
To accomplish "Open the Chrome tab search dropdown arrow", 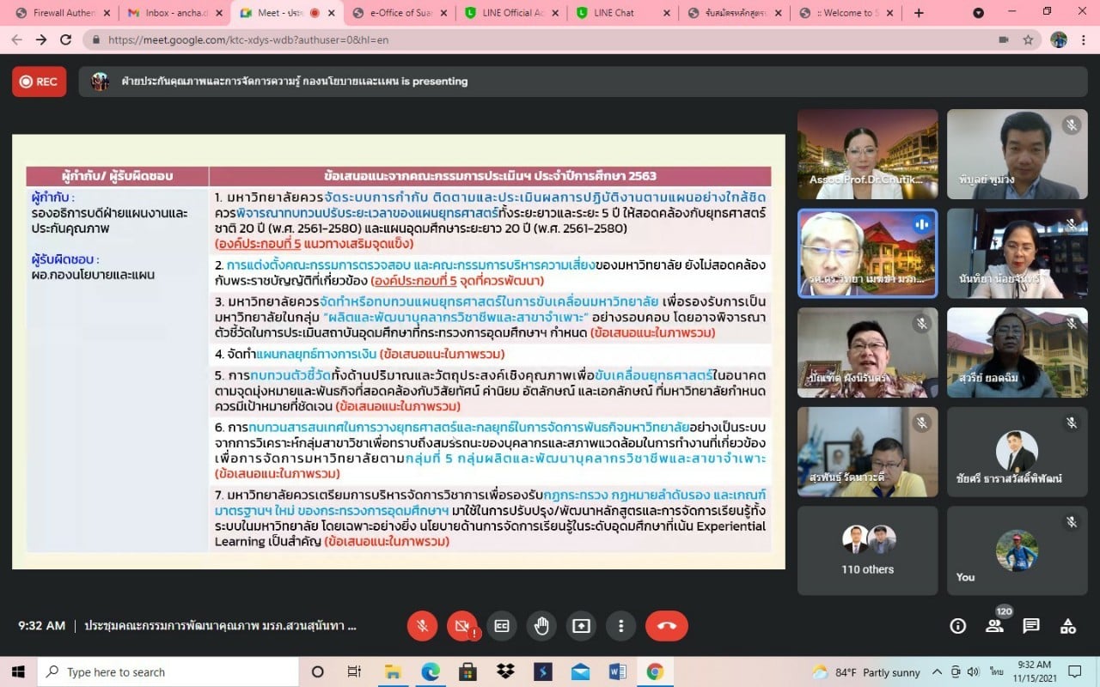I will [x=978, y=13].
